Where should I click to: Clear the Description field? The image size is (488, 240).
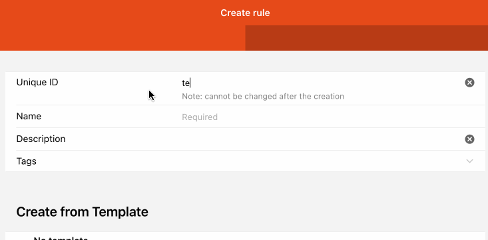coord(469,139)
